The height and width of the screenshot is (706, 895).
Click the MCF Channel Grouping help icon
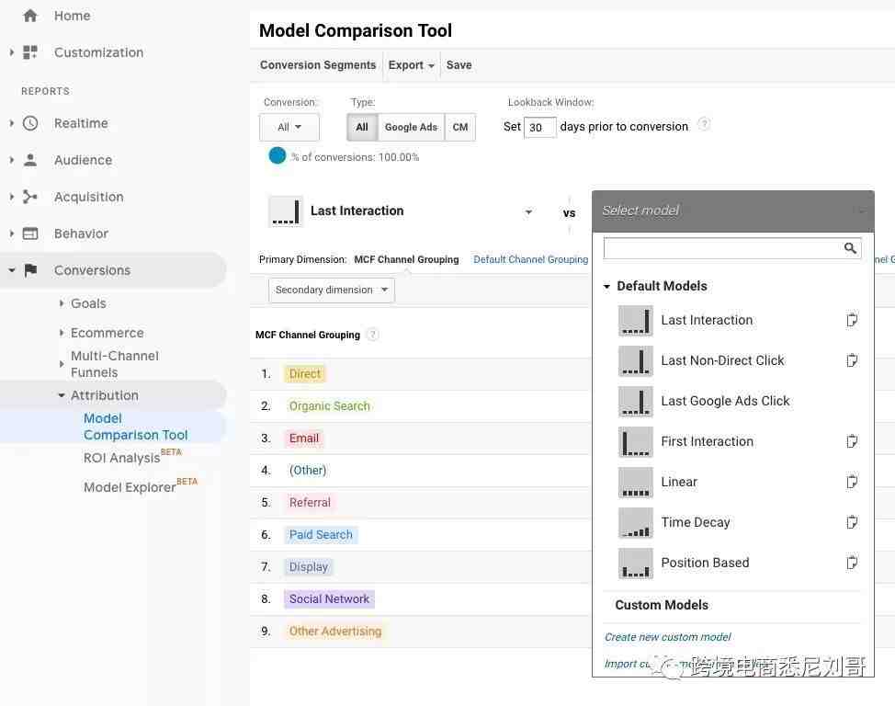tap(373, 335)
